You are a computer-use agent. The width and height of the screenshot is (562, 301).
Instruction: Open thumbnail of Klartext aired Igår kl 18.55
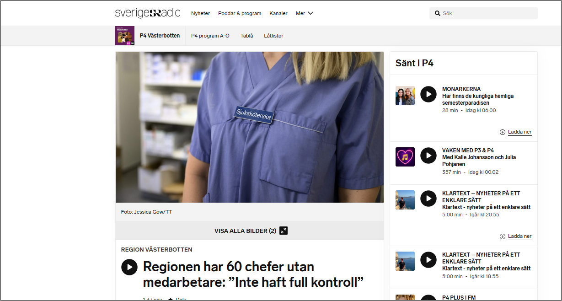pyautogui.click(x=405, y=261)
